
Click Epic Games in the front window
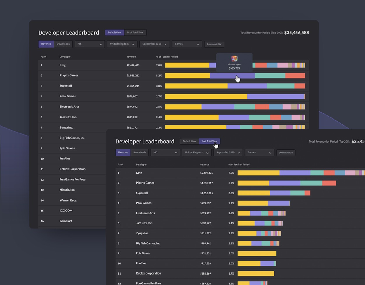point(143,253)
